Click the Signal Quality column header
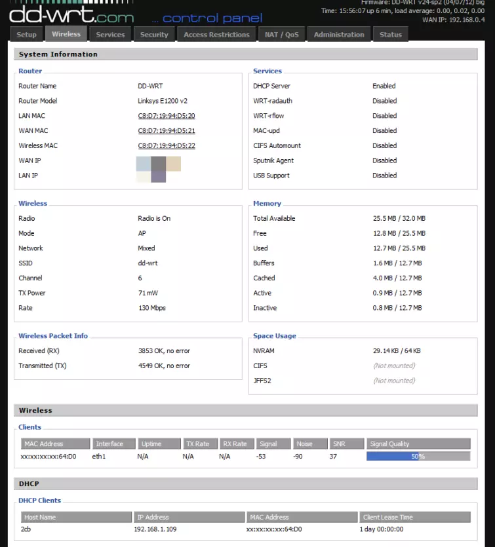Viewport: 495px width, 547px height. pyautogui.click(x=418, y=443)
